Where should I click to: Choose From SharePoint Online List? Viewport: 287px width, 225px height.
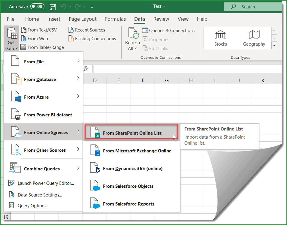(131, 132)
